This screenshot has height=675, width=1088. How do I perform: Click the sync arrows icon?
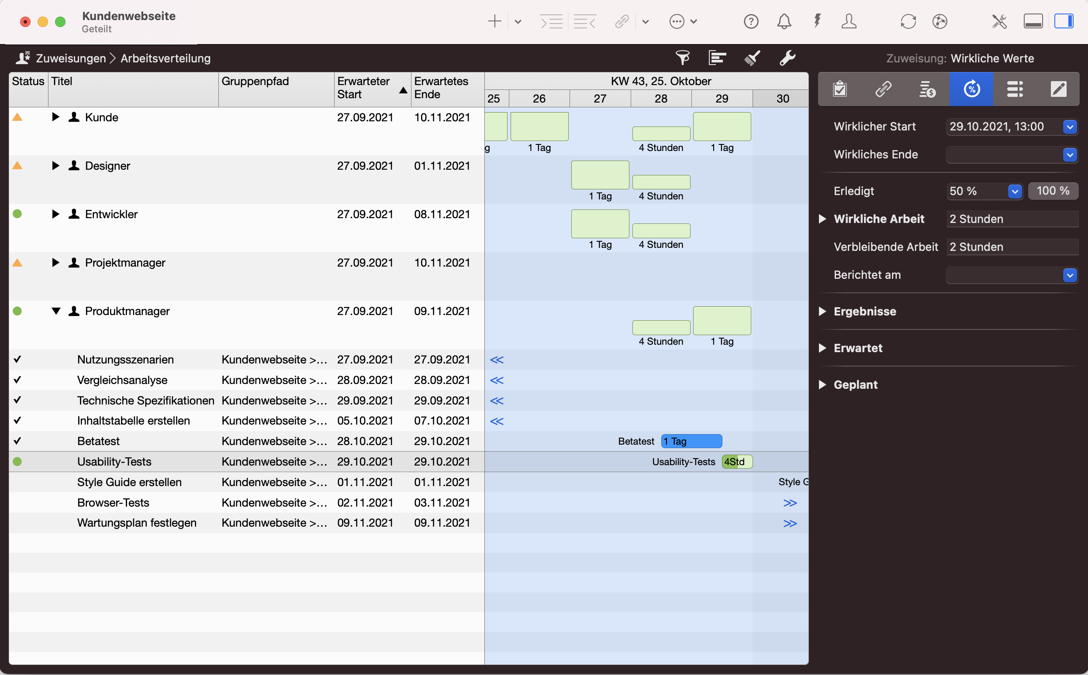(908, 21)
